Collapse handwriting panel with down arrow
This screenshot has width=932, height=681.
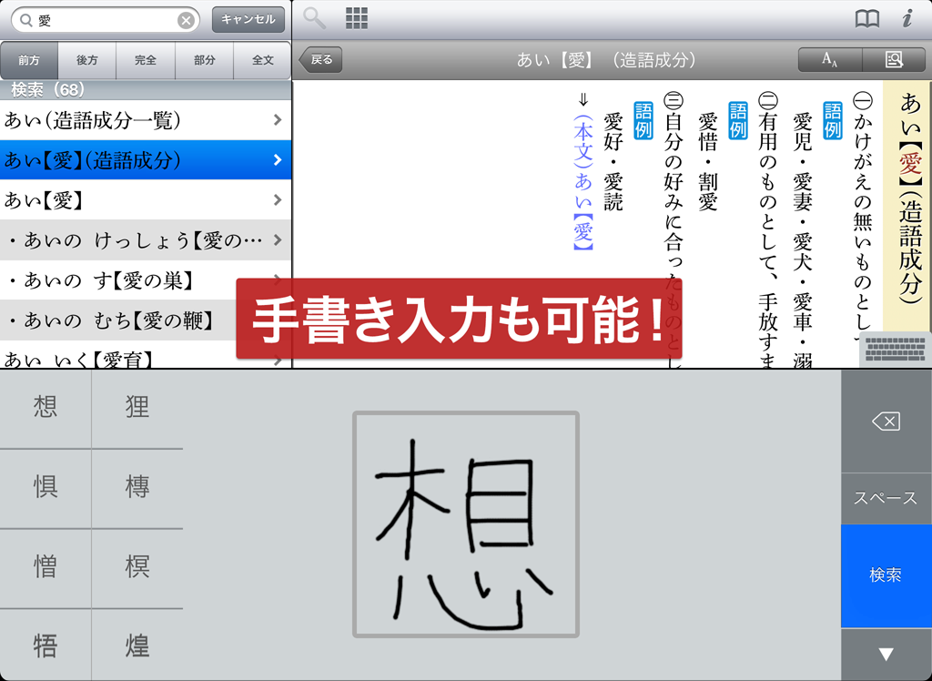(x=886, y=654)
